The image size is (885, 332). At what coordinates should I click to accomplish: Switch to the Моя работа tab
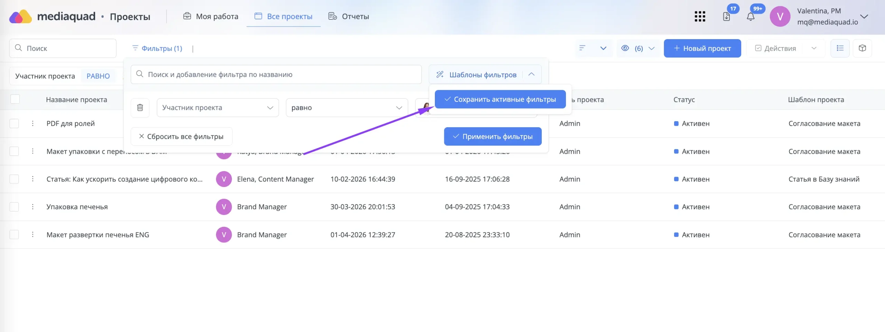point(211,16)
